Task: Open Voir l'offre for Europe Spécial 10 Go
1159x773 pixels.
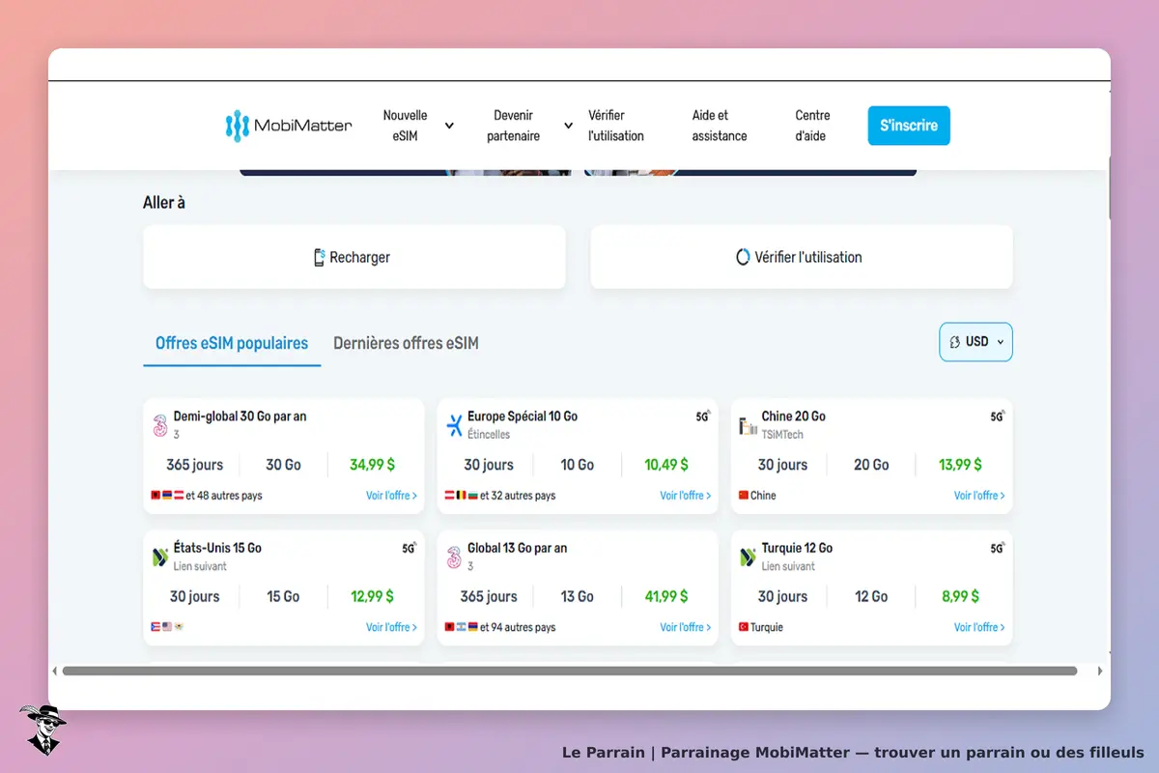Action: click(685, 496)
